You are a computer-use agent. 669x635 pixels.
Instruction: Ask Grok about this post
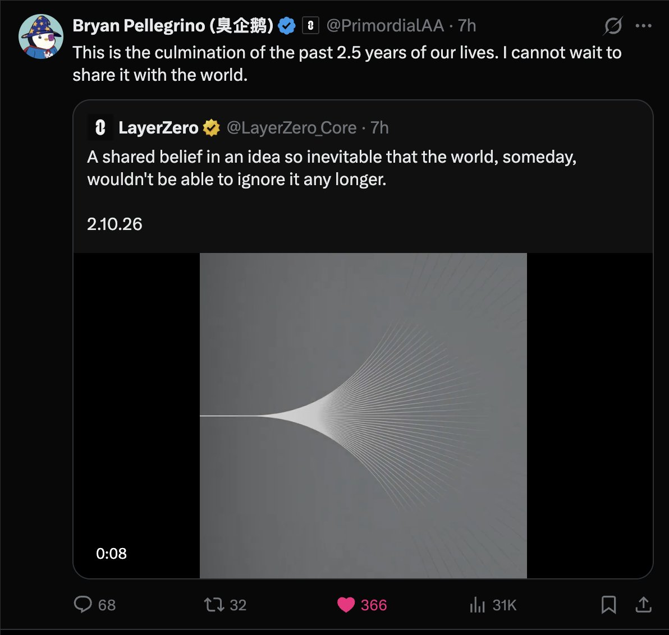coord(613,25)
